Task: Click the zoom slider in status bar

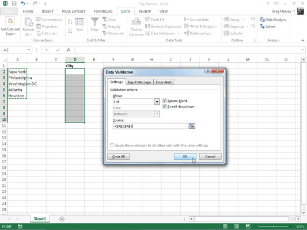Action: 274,227
